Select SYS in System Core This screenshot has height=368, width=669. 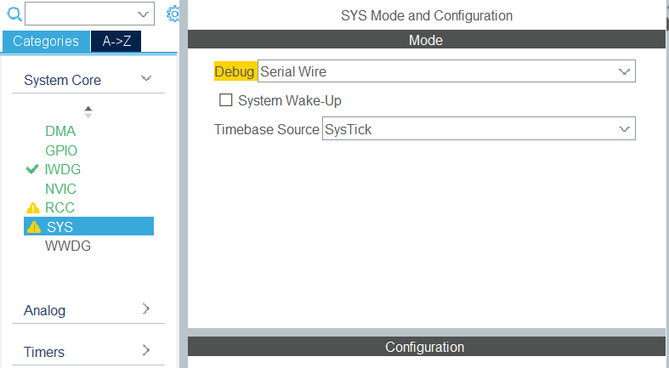88,226
